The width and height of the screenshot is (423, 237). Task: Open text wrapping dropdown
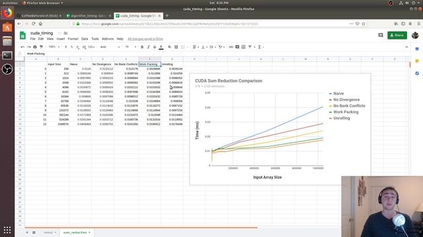coord(213,47)
